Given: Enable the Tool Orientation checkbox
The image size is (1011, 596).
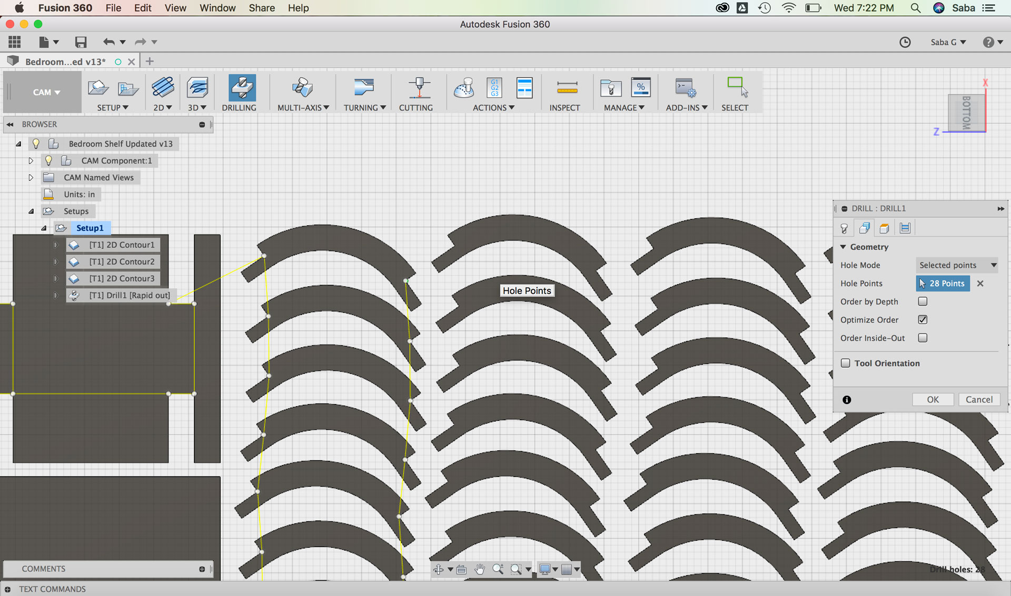Looking at the screenshot, I should tap(846, 363).
